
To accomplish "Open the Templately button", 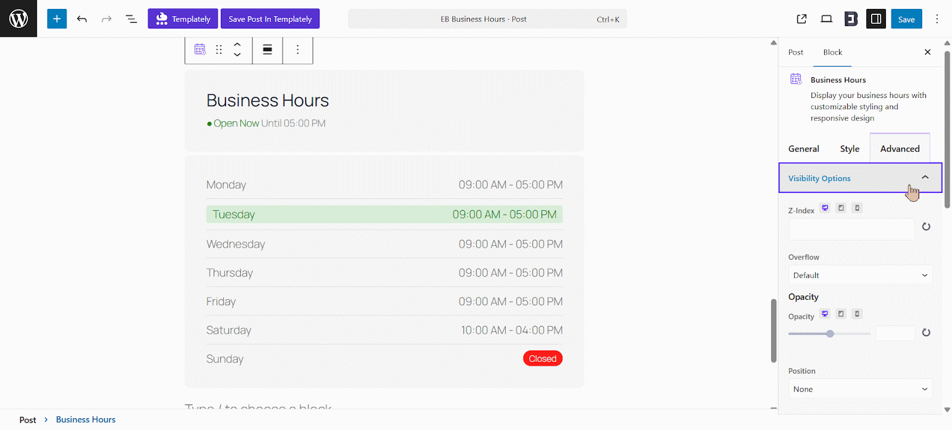I will 183,19.
